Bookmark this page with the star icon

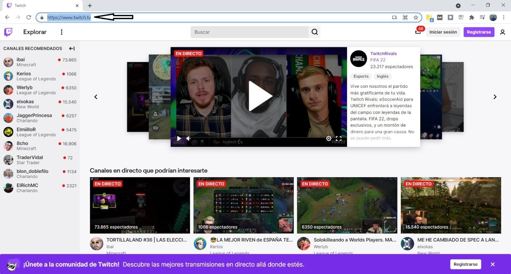pyautogui.click(x=416, y=17)
